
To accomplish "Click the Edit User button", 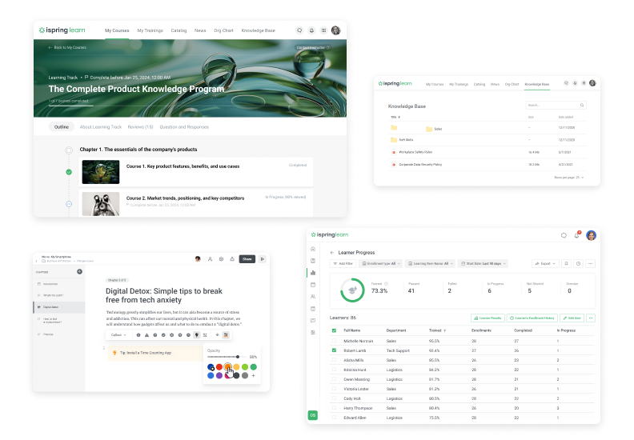I will 572,318.
